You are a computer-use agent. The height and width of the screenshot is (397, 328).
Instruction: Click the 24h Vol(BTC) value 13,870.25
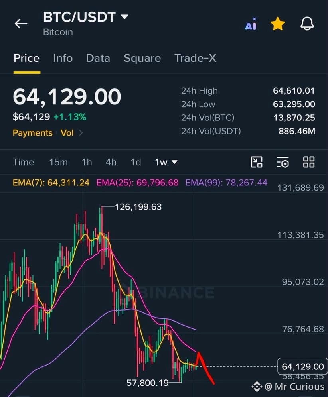pos(294,118)
